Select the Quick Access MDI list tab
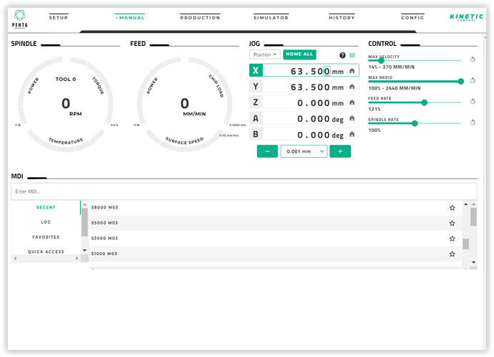 [x=46, y=252]
